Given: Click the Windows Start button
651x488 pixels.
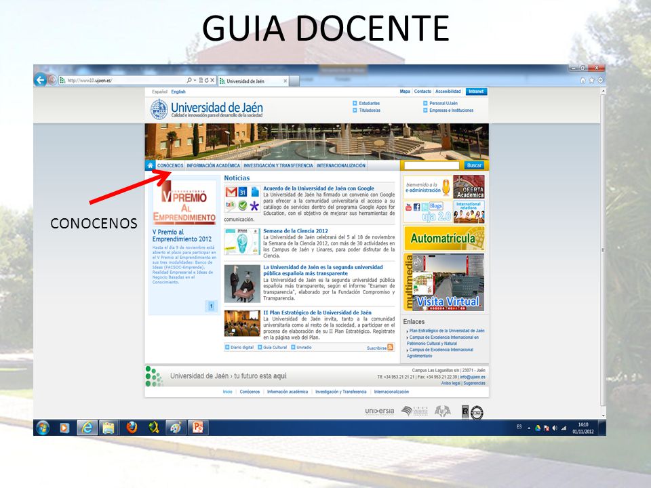Looking at the screenshot, I should coord(42,428).
